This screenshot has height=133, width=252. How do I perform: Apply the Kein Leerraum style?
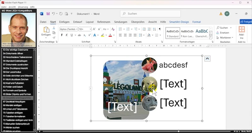(187, 33)
